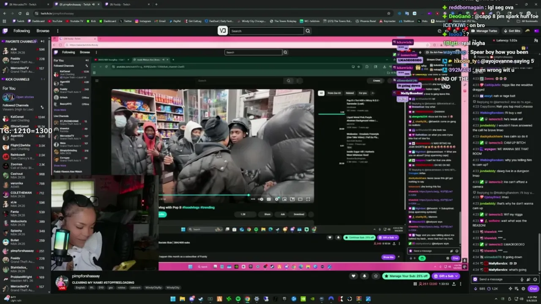Click the search magnifier button
541x304 pixels.
click(x=308, y=31)
